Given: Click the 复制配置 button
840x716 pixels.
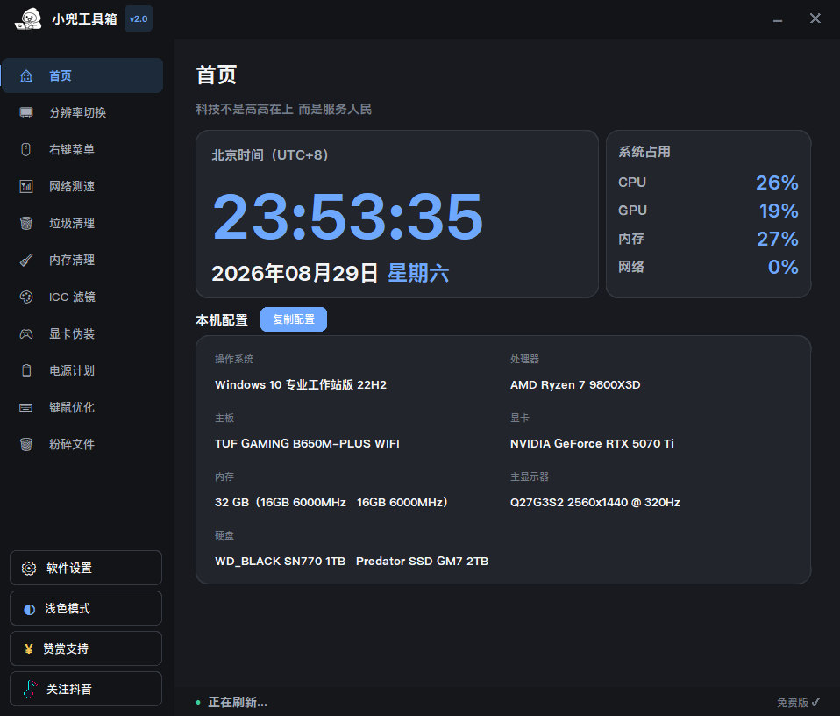Looking at the screenshot, I should (x=294, y=319).
